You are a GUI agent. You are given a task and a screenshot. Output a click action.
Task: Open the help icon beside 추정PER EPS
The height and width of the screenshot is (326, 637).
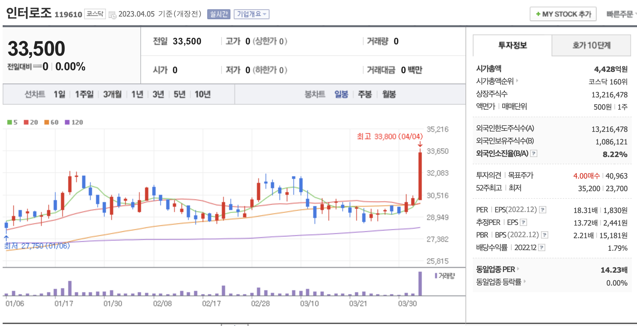tap(523, 222)
